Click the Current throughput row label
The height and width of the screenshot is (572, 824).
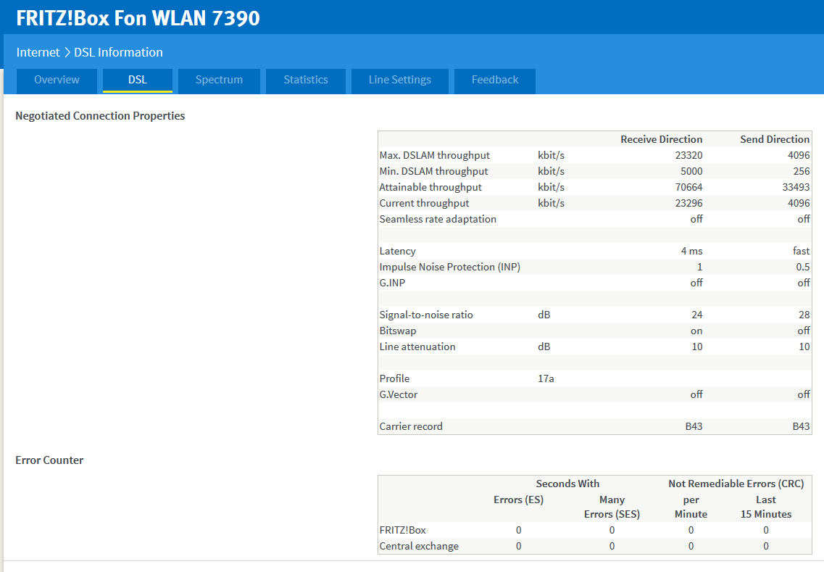[424, 204]
